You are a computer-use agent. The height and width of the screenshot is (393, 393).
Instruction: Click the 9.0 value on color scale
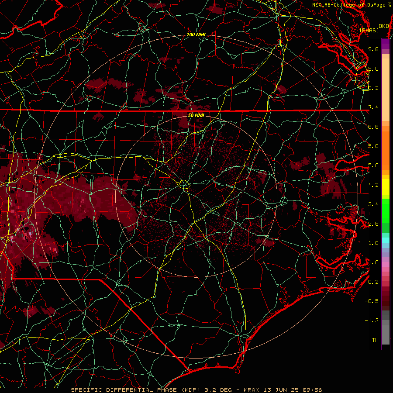(373, 69)
